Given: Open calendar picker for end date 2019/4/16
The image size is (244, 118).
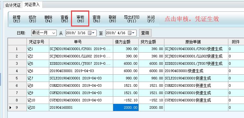Looking at the screenshot, I should [131, 33].
